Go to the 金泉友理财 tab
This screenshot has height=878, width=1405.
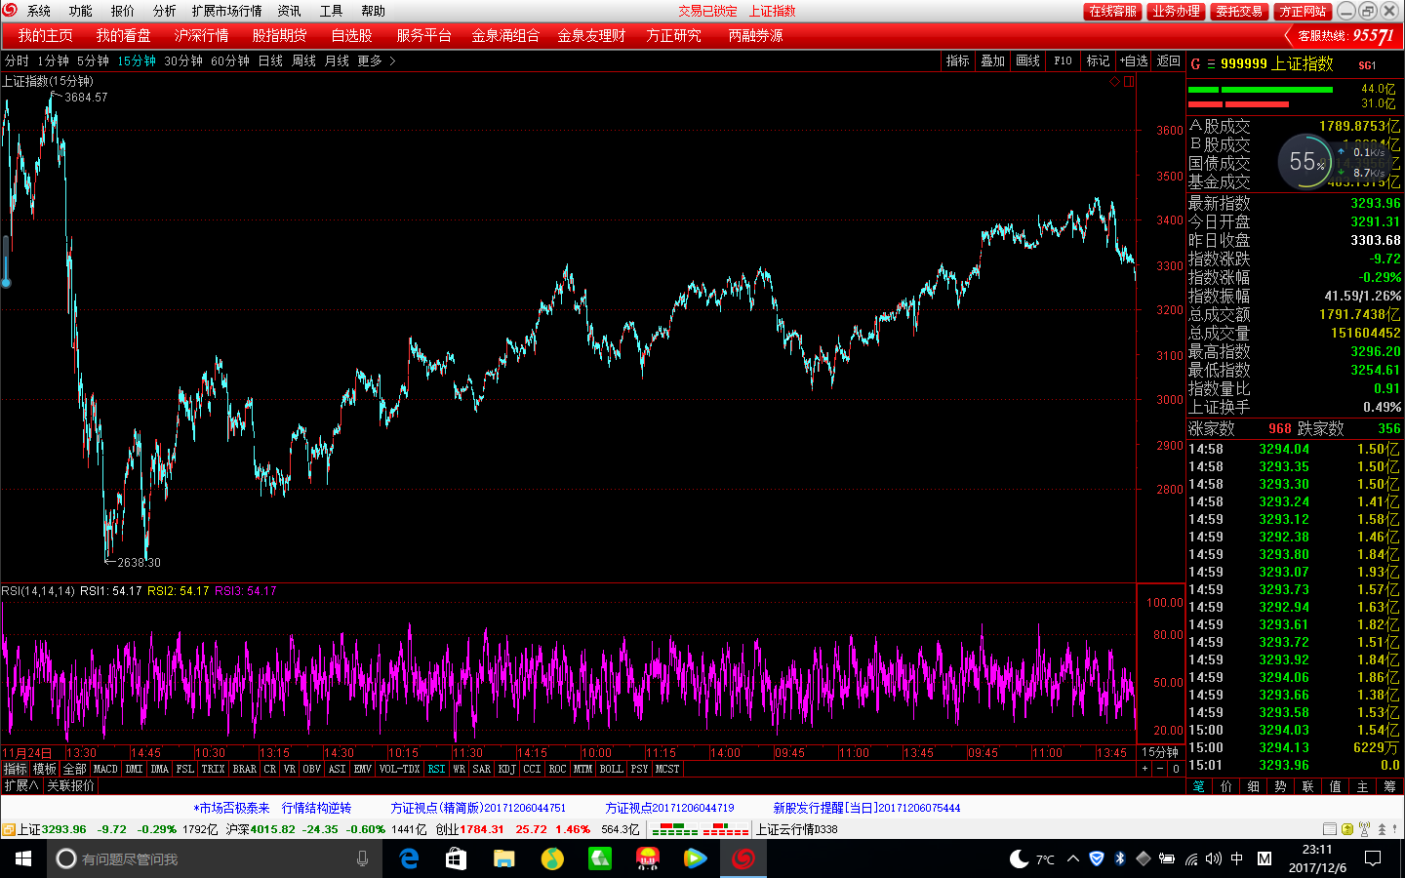pos(591,35)
